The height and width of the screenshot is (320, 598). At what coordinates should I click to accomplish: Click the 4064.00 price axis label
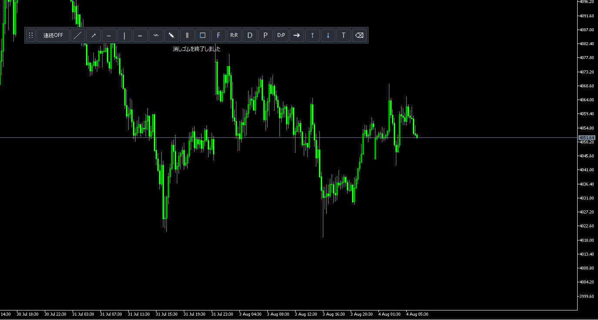pyautogui.click(x=587, y=100)
